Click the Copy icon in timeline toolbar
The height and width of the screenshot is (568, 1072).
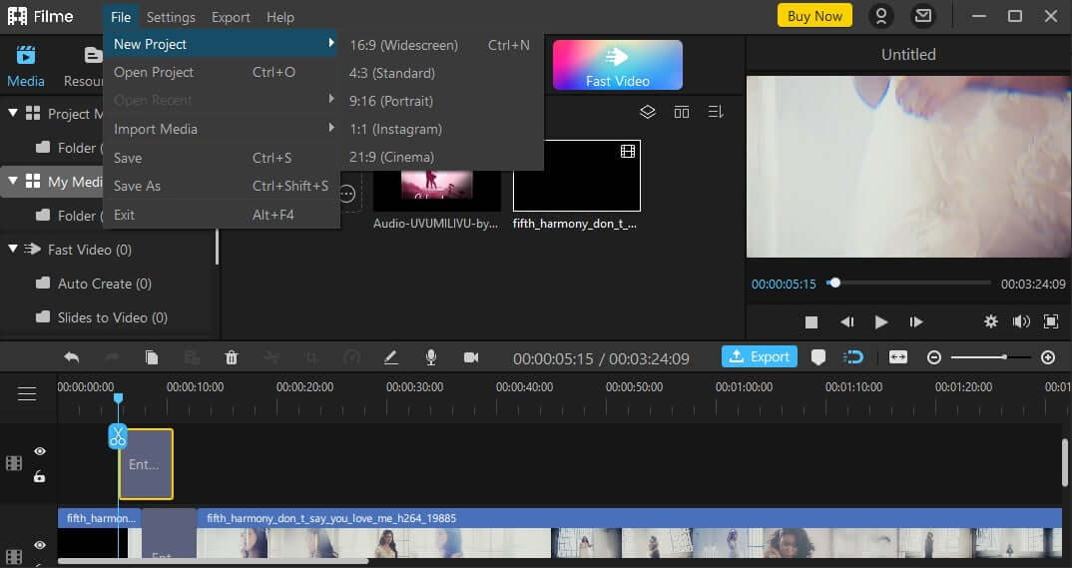(151, 357)
